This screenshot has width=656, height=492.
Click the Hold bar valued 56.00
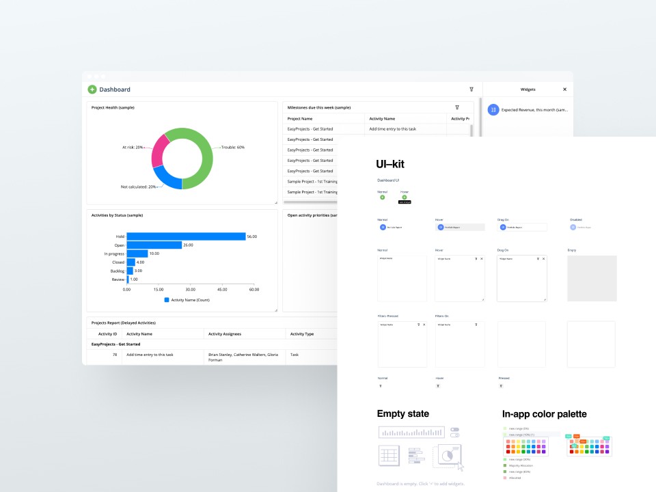pyautogui.click(x=186, y=236)
